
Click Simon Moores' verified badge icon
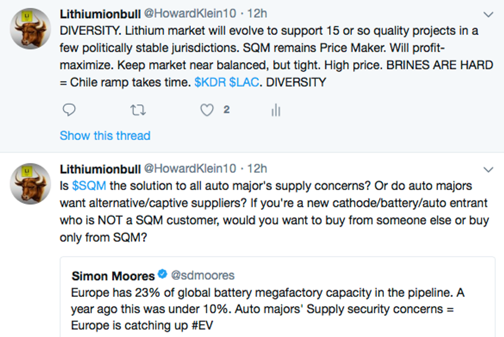161,275
